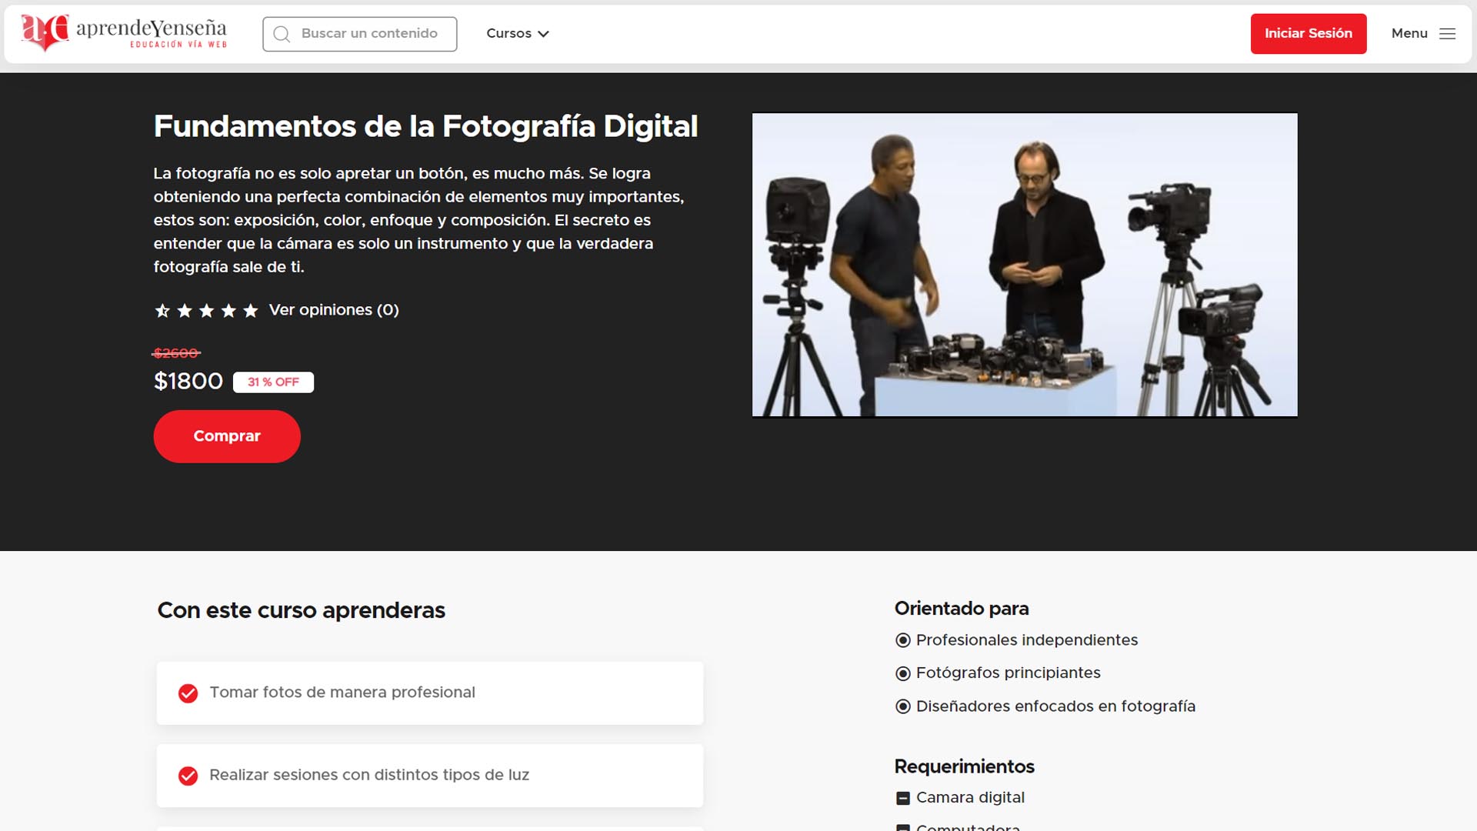Click the course description paragraph

(419, 220)
